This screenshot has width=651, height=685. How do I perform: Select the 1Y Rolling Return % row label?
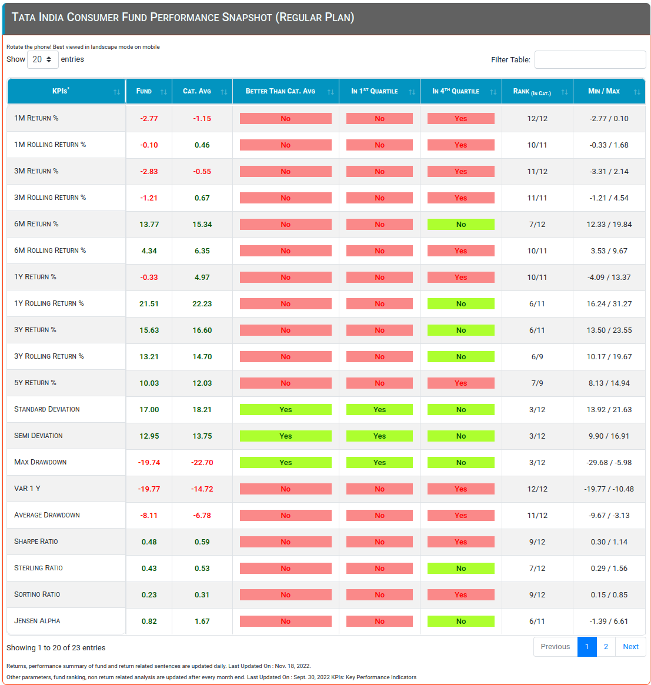coord(49,303)
